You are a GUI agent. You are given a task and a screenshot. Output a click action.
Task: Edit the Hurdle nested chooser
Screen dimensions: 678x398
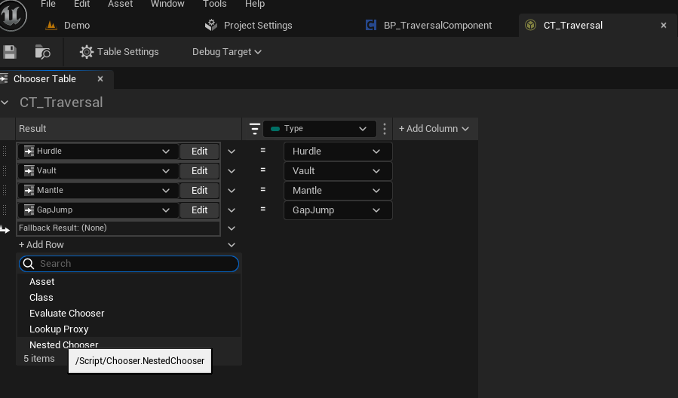click(x=199, y=152)
